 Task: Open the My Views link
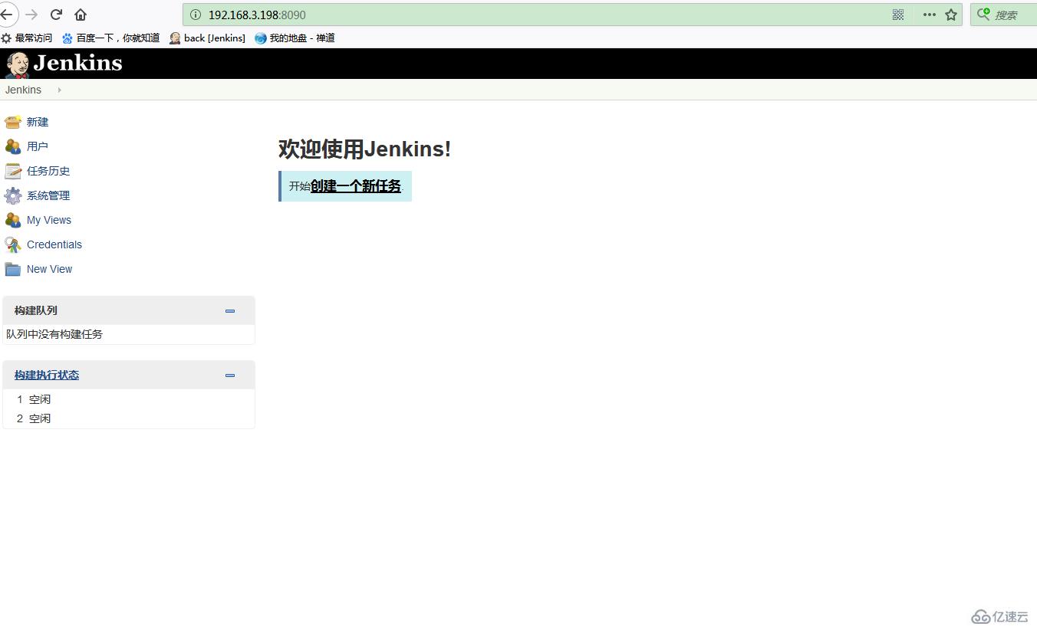point(49,220)
